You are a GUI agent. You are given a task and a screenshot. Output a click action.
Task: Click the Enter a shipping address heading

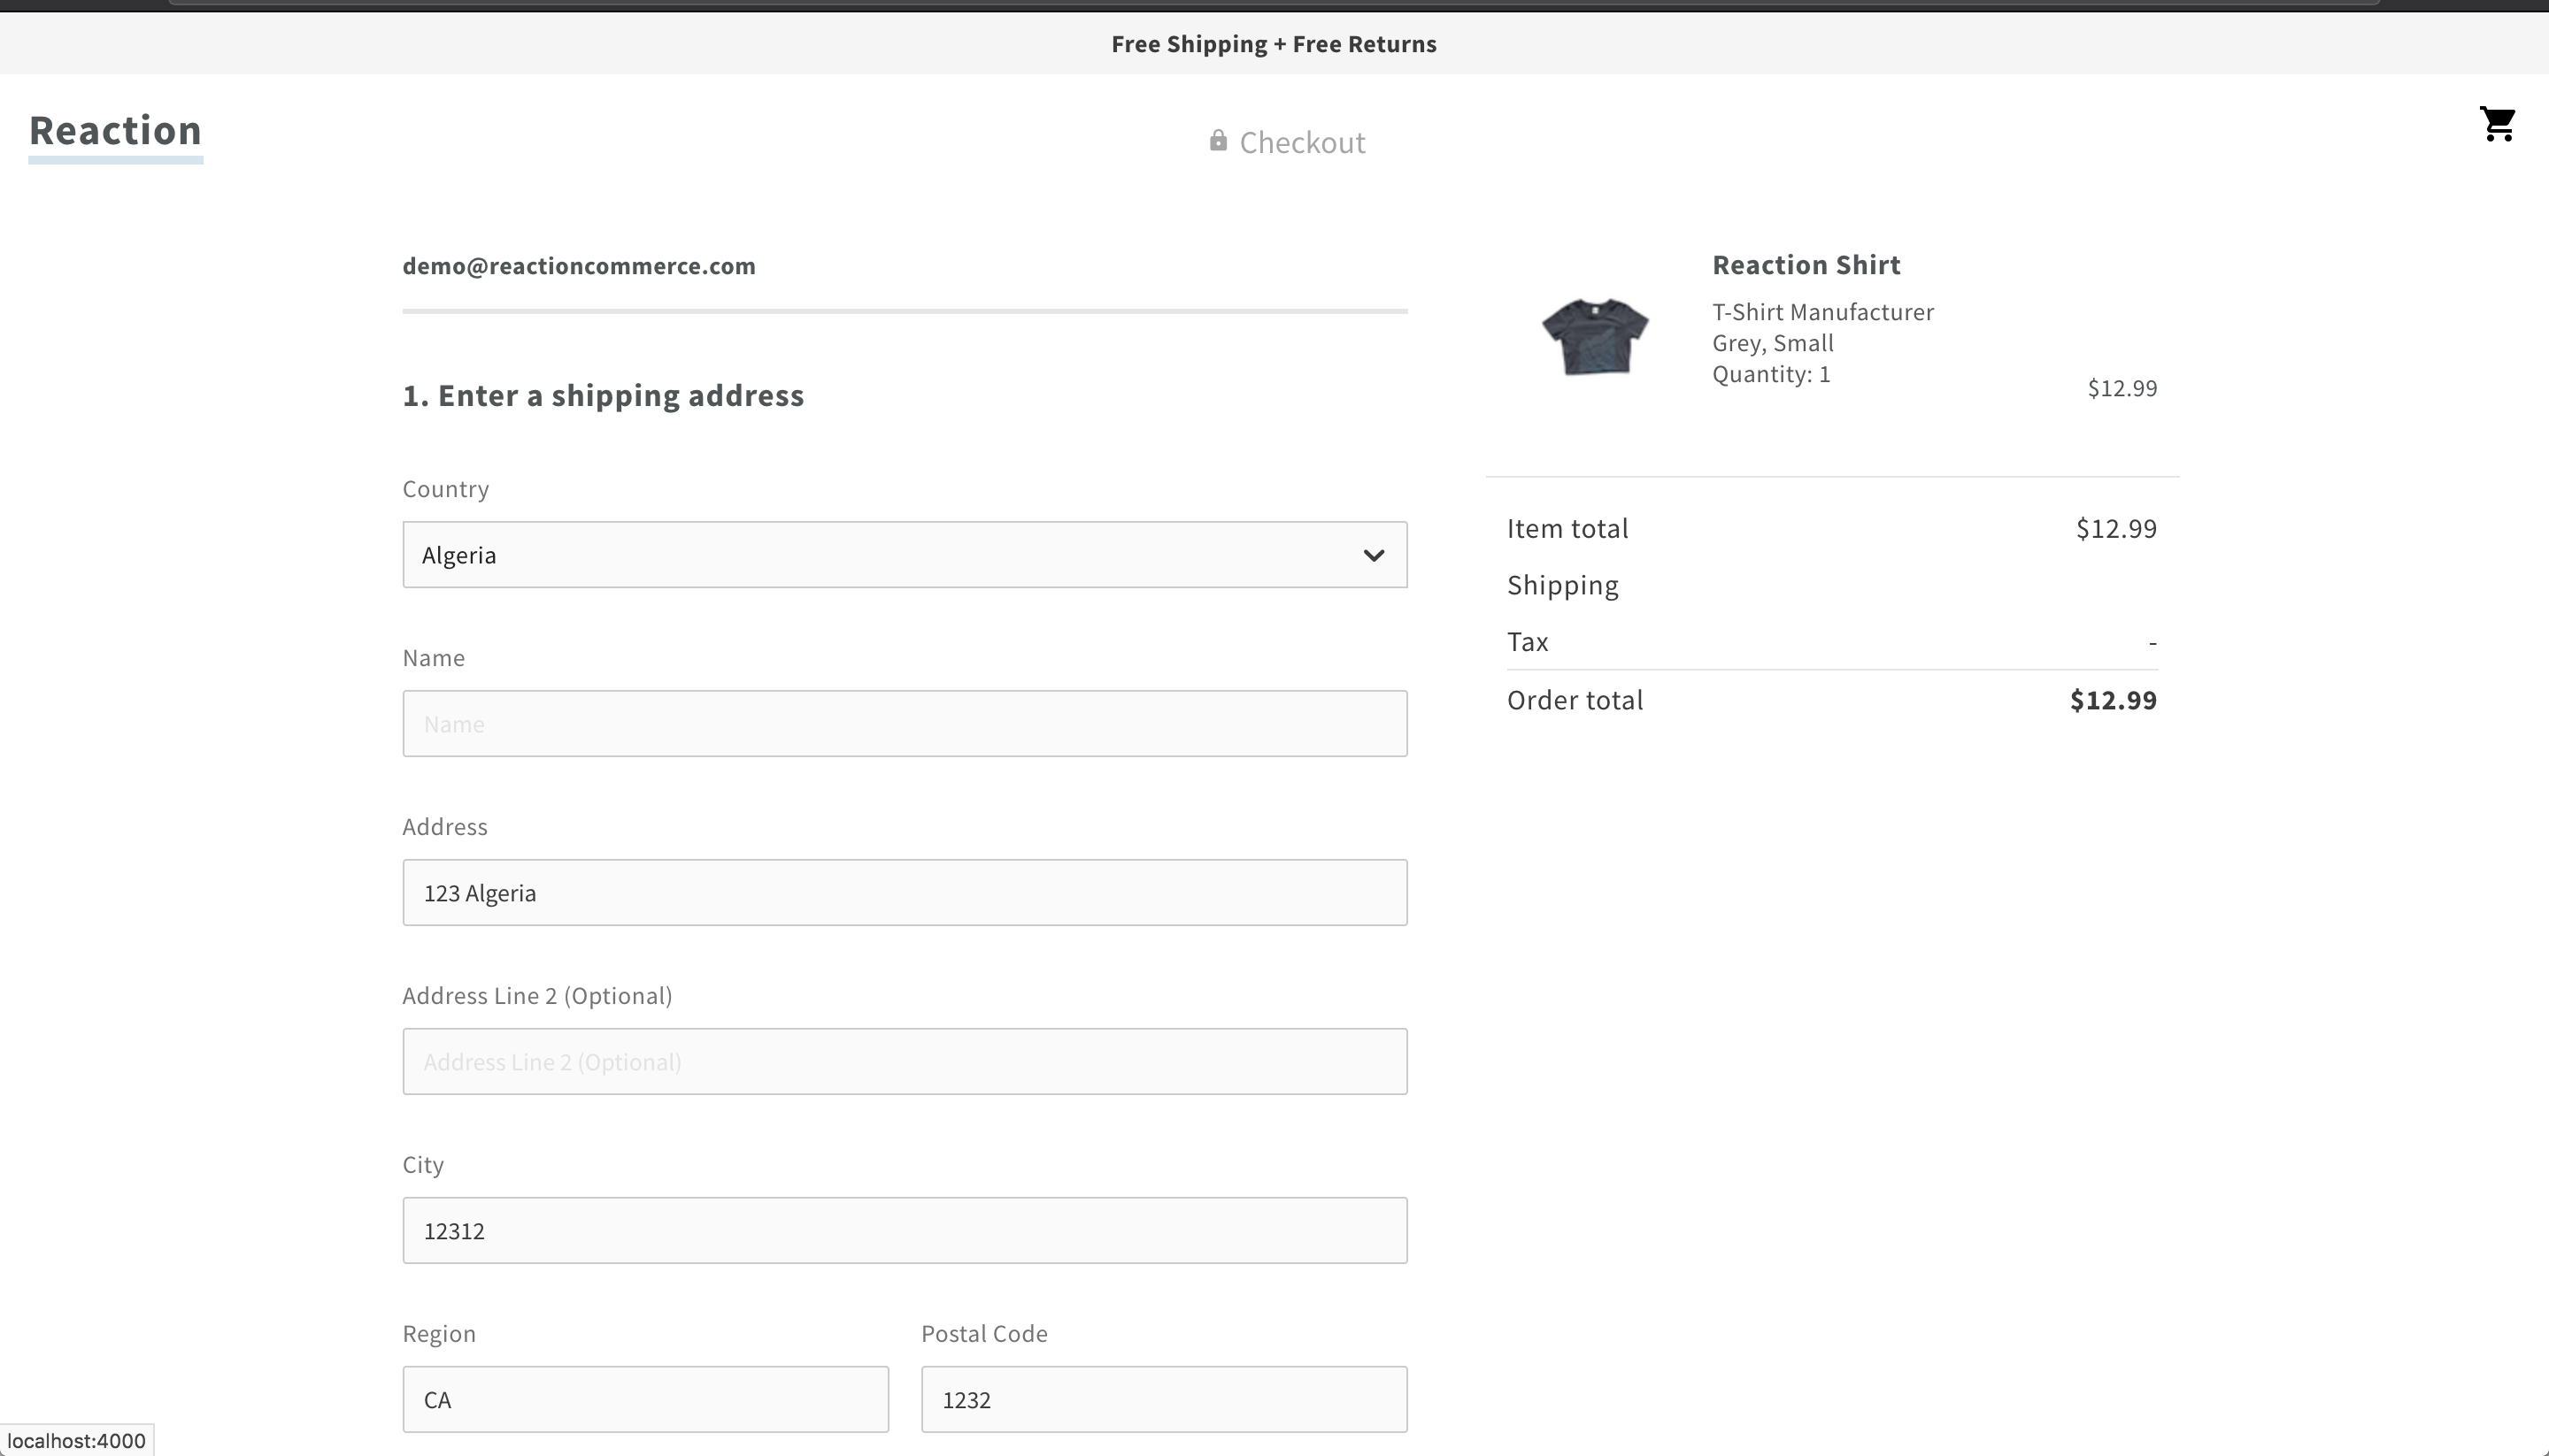pos(602,395)
